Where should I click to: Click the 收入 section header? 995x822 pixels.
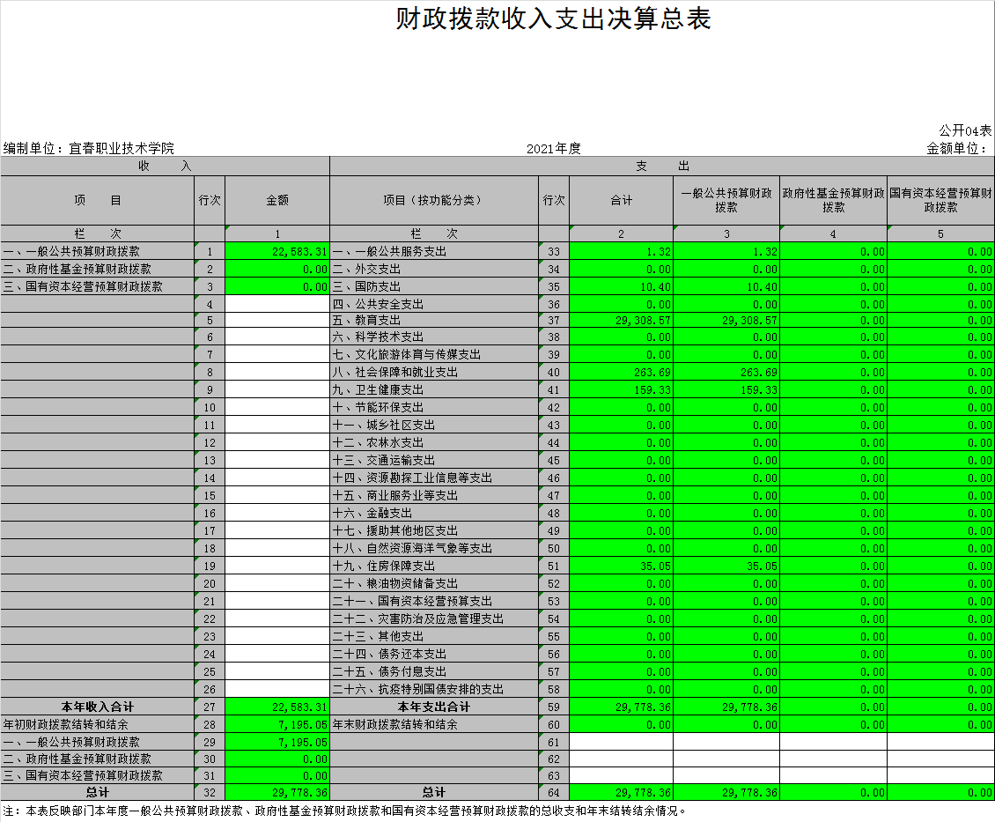coord(165,166)
